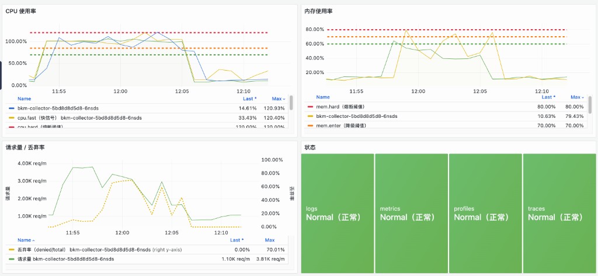The width and height of the screenshot is (598, 276).
Task: Click the 120.40% cpu.fast Max value
Action: (x=276, y=118)
